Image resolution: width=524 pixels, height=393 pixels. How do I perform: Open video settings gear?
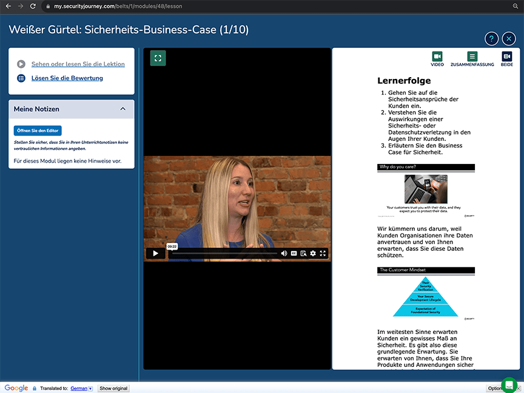(313, 253)
